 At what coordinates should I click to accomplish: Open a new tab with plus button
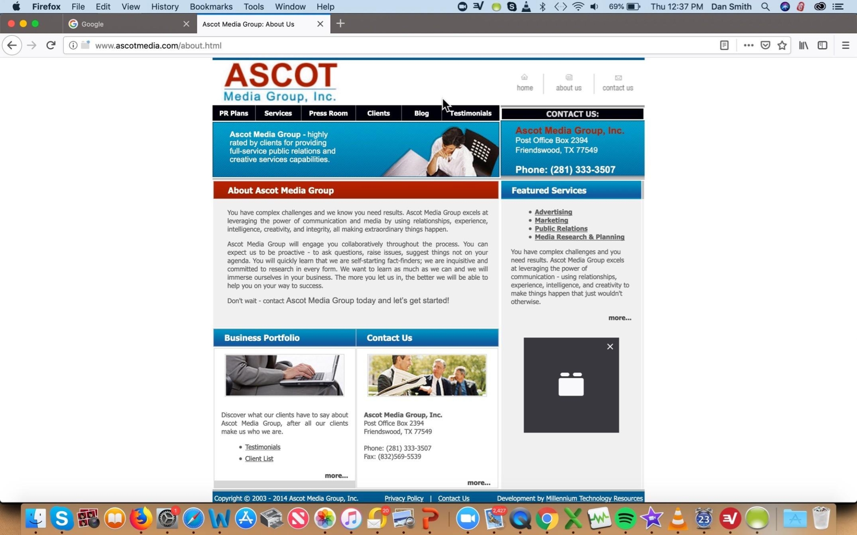pos(340,23)
